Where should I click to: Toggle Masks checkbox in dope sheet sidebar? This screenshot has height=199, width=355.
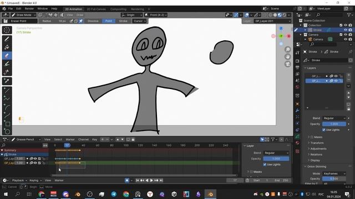[x=251, y=172]
